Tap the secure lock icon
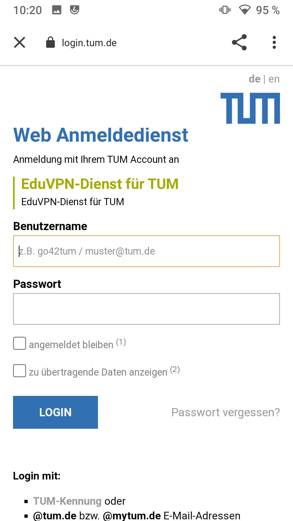 tap(50, 43)
